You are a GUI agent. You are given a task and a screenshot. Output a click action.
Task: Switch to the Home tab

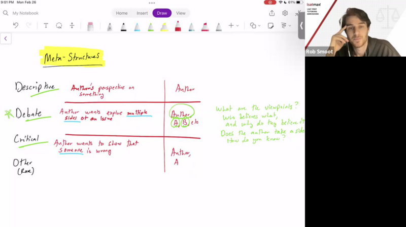click(122, 13)
